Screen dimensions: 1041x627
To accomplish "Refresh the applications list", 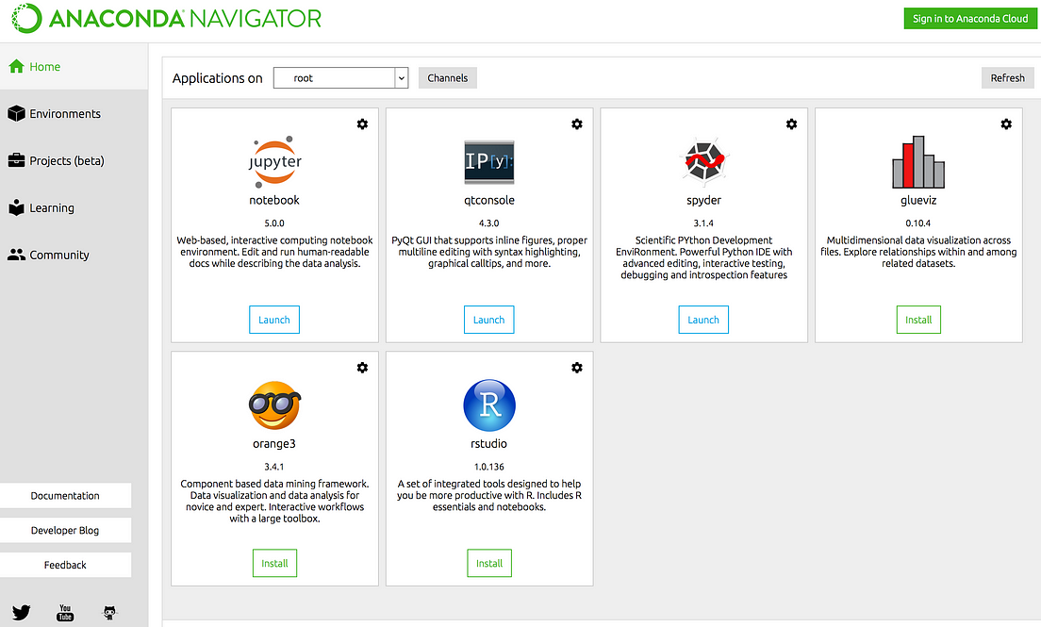I will (x=1008, y=77).
